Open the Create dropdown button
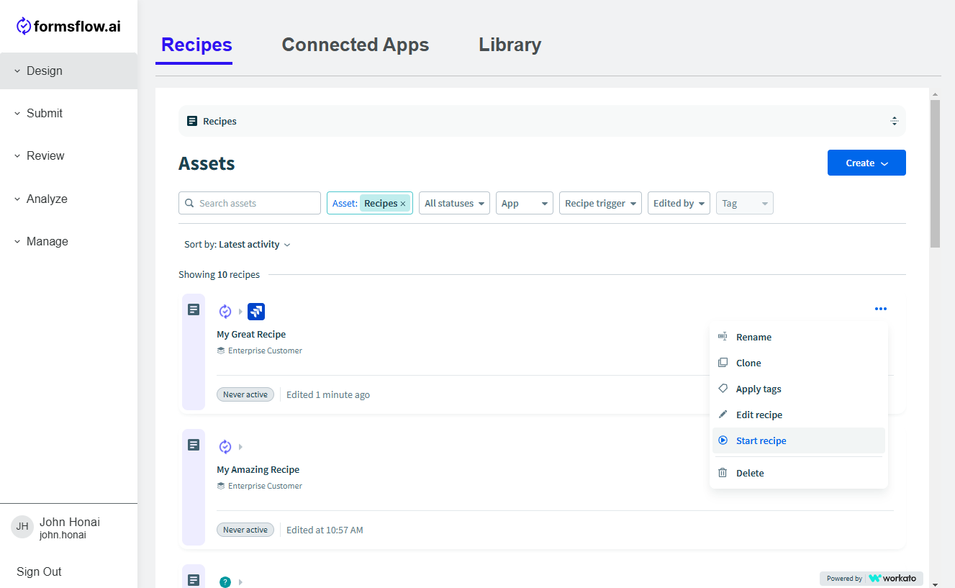 pos(866,163)
